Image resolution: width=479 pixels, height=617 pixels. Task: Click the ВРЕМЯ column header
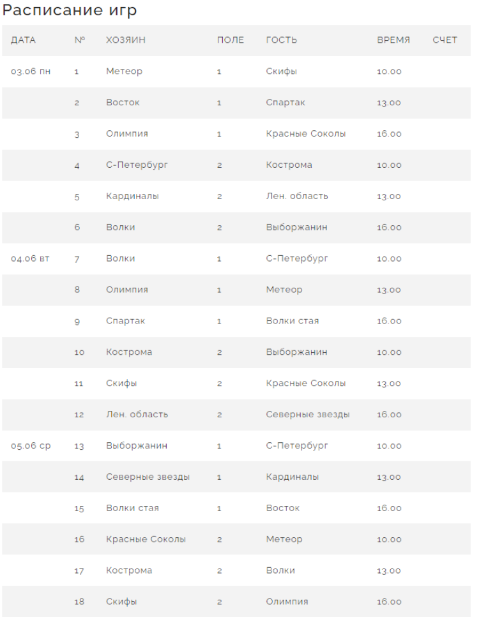click(393, 40)
